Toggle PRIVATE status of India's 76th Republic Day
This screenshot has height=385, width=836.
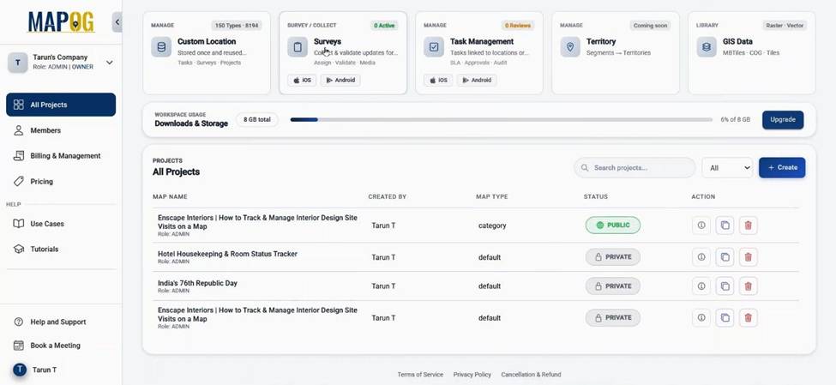click(612, 286)
